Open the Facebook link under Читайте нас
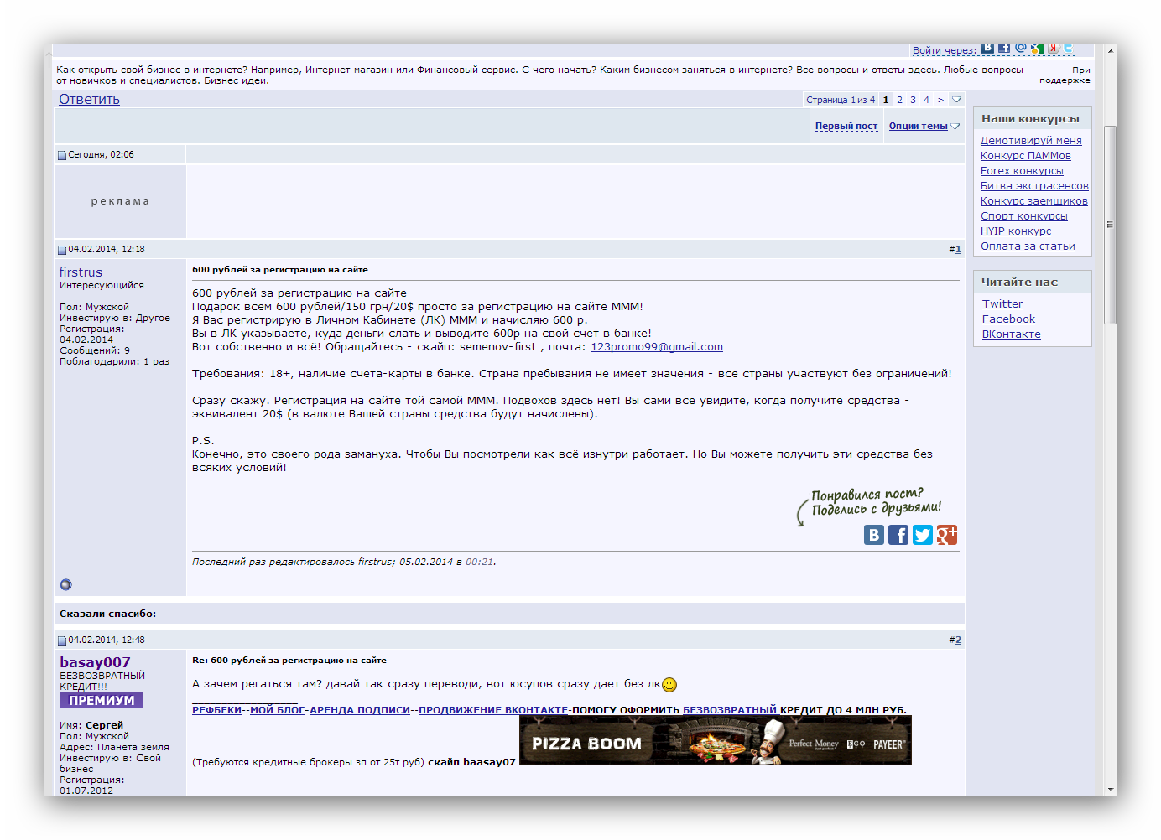The width and height of the screenshot is (1161, 840). 1008,319
